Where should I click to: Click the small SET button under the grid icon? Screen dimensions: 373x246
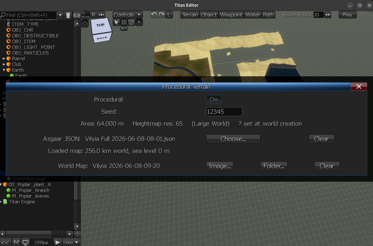click(x=124, y=29)
